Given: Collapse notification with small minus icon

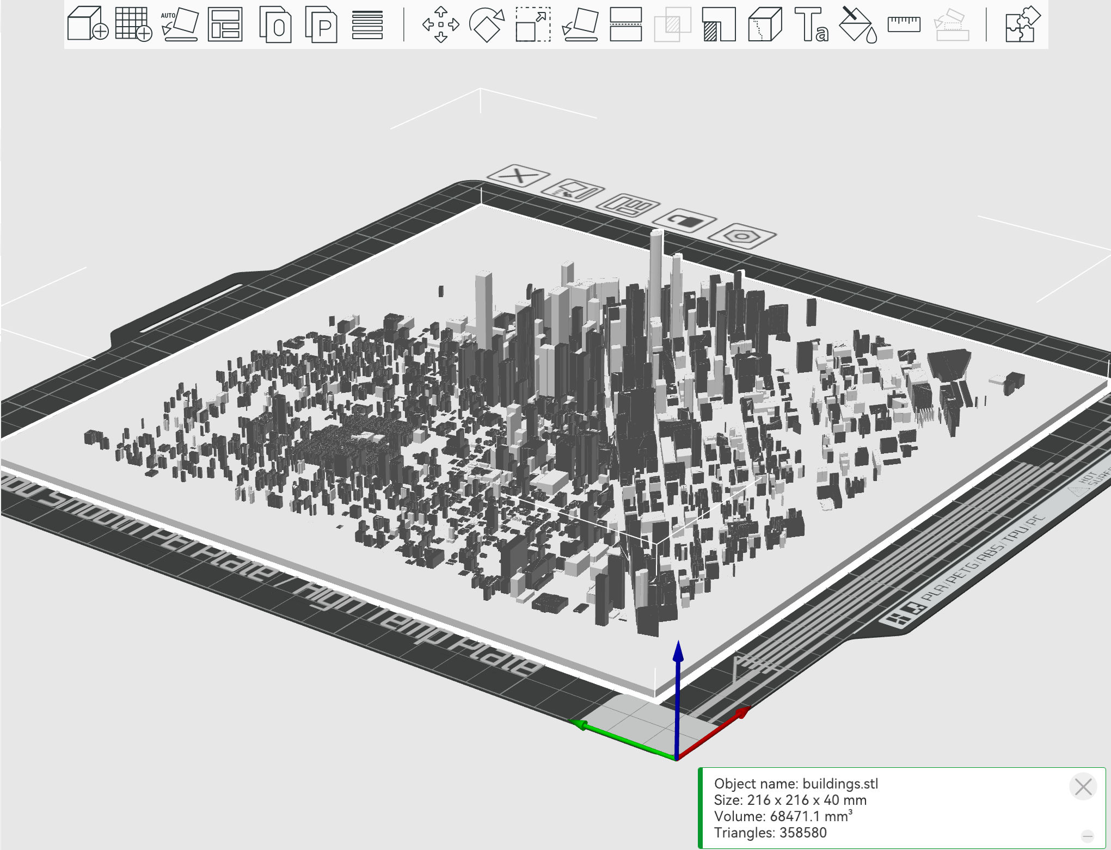Looking at the screenshot, I should [1088, 836].
